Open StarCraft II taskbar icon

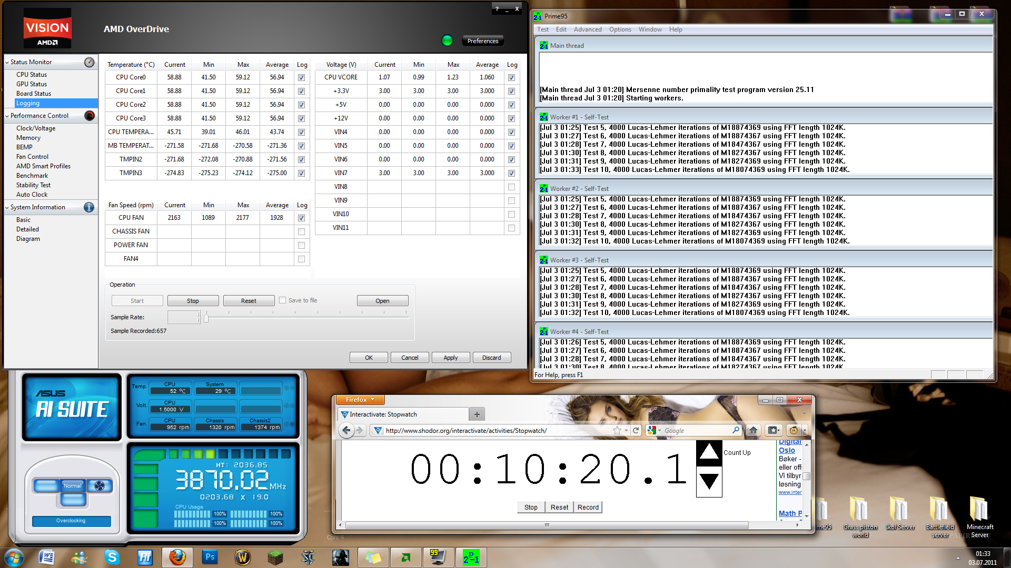(x=308, y=557)
